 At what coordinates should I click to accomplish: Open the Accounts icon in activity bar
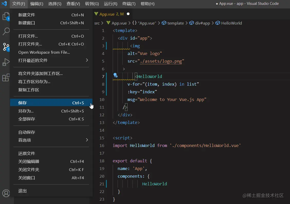click(6, 193)
